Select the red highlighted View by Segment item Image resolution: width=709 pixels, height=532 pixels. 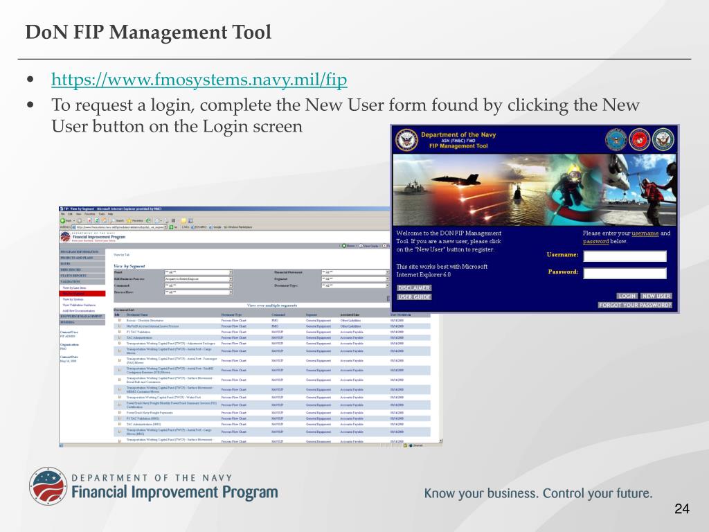(x=82, y=294)
